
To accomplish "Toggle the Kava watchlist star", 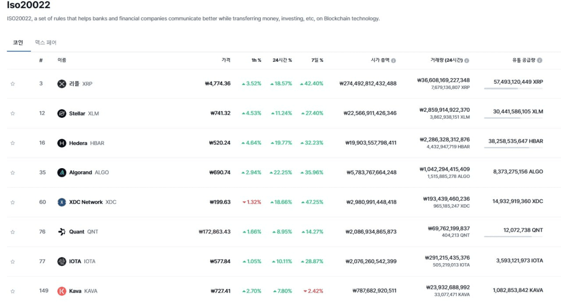I will [13, 291].
